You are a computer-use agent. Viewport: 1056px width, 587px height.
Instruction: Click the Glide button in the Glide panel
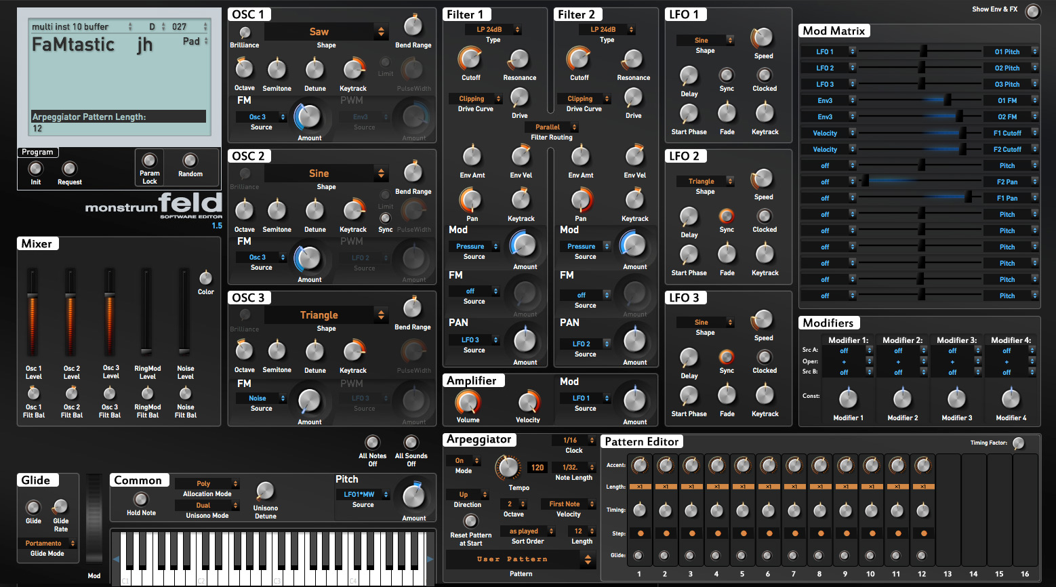point(33,507)
